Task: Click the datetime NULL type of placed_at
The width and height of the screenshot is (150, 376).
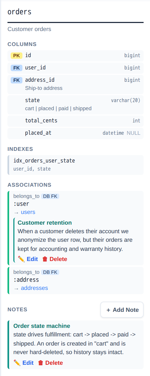Action: tap(121, 133)
